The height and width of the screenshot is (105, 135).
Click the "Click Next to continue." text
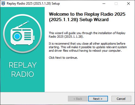click(63, 58)
